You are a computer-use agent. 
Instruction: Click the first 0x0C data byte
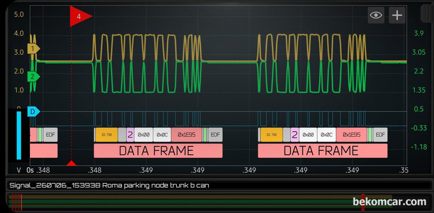click(x=162, y=135)
